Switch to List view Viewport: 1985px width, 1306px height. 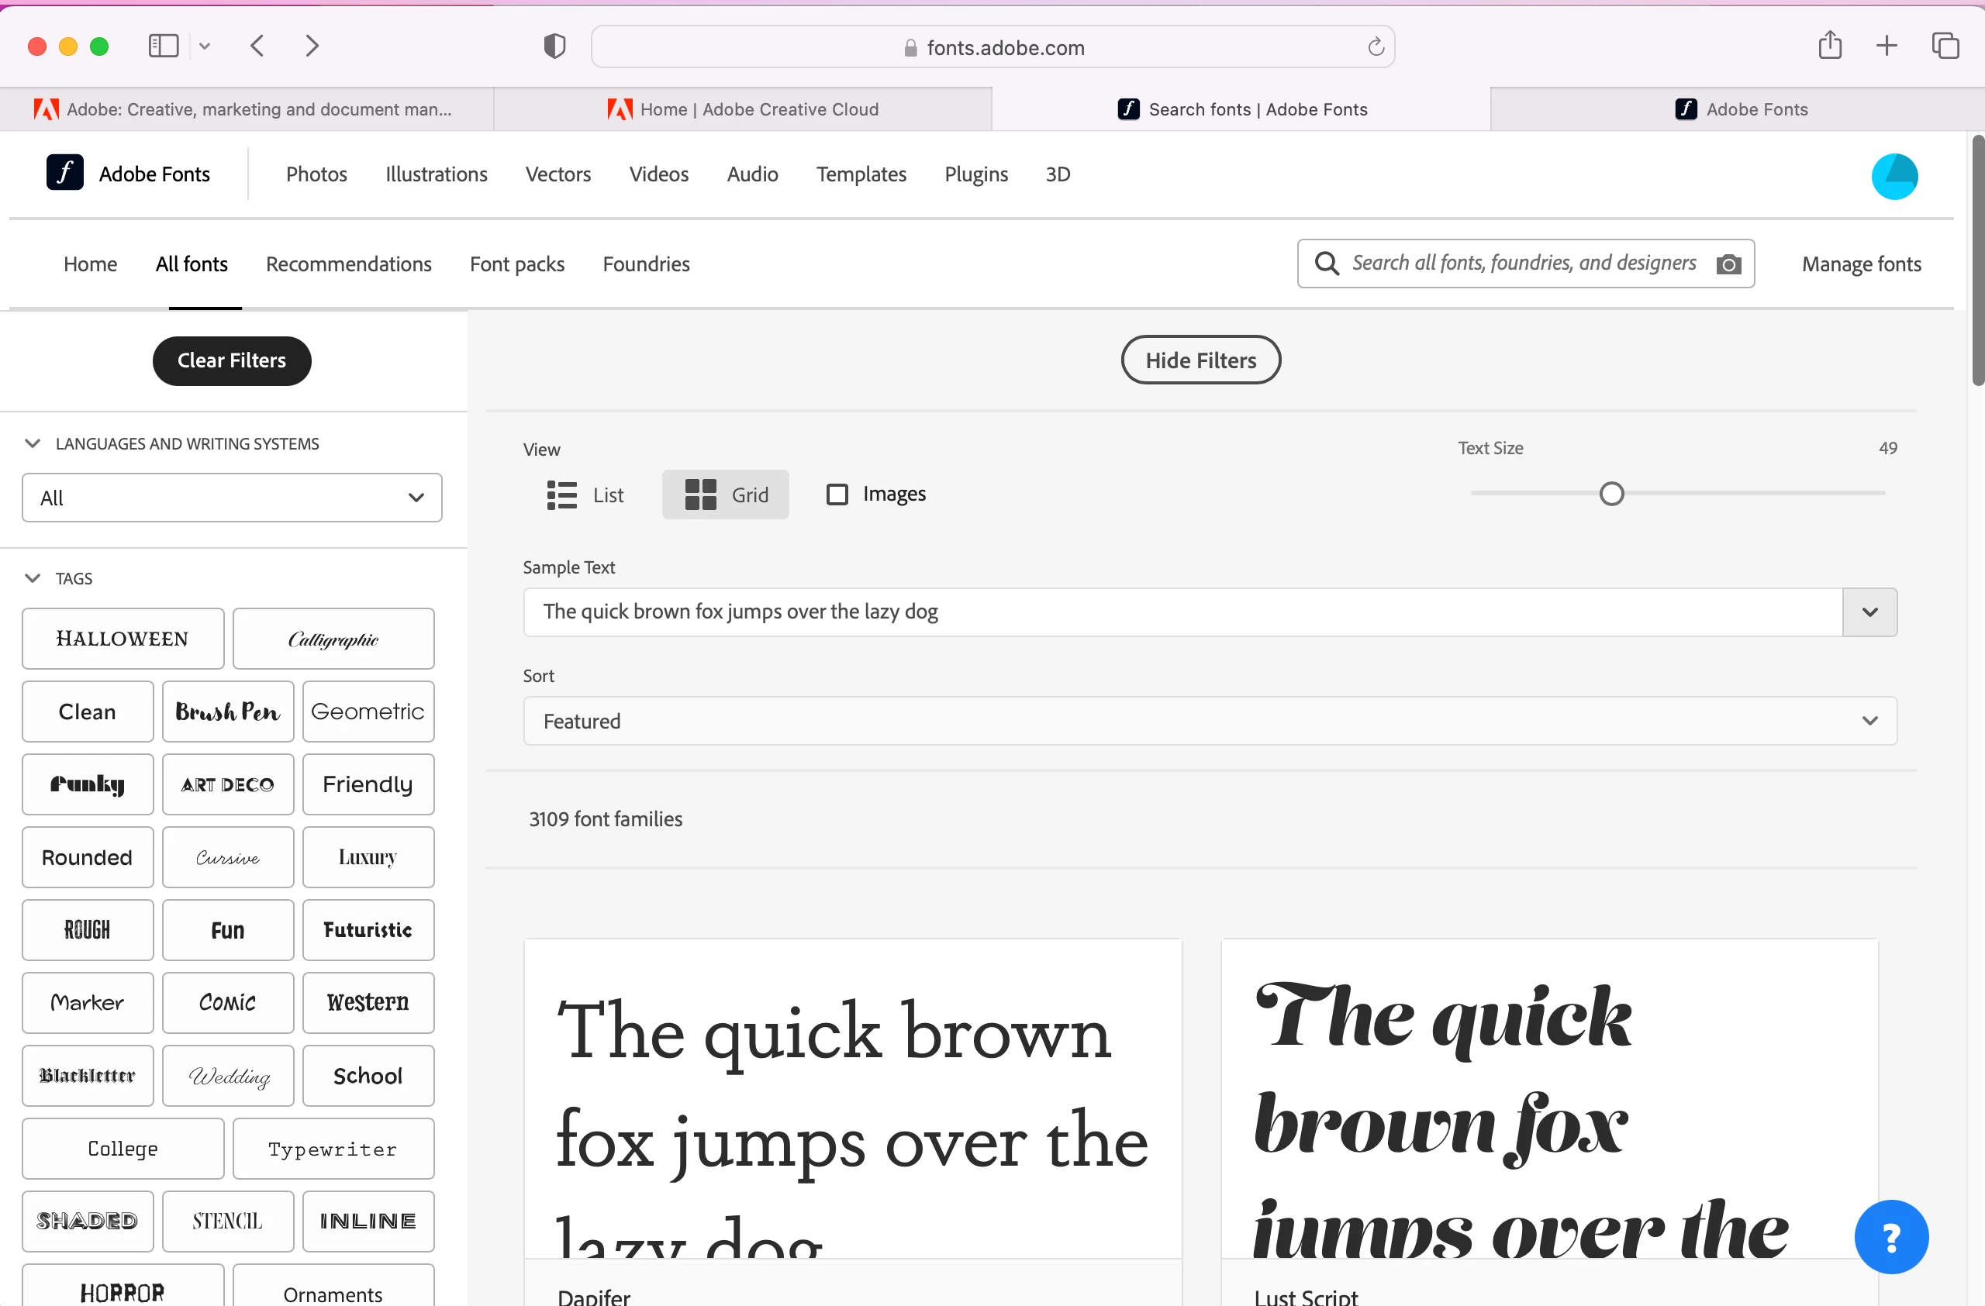point(585,495)
